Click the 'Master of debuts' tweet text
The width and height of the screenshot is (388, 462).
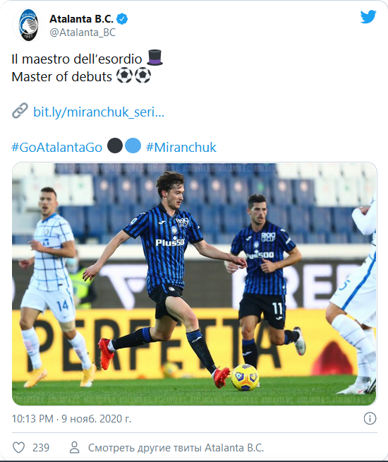(62, 77)
